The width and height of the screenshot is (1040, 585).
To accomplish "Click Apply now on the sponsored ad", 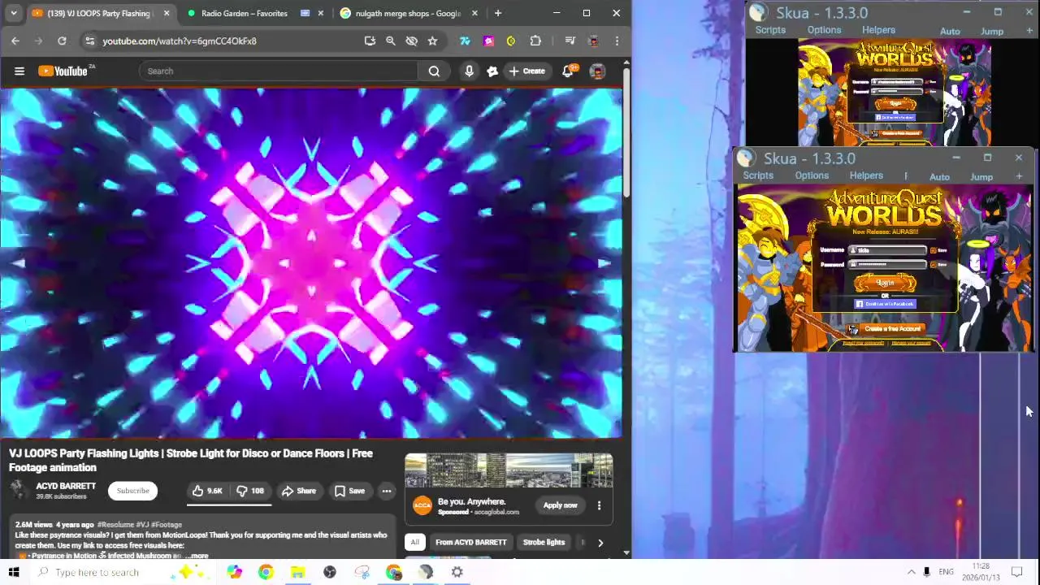I will pos(560,505).
